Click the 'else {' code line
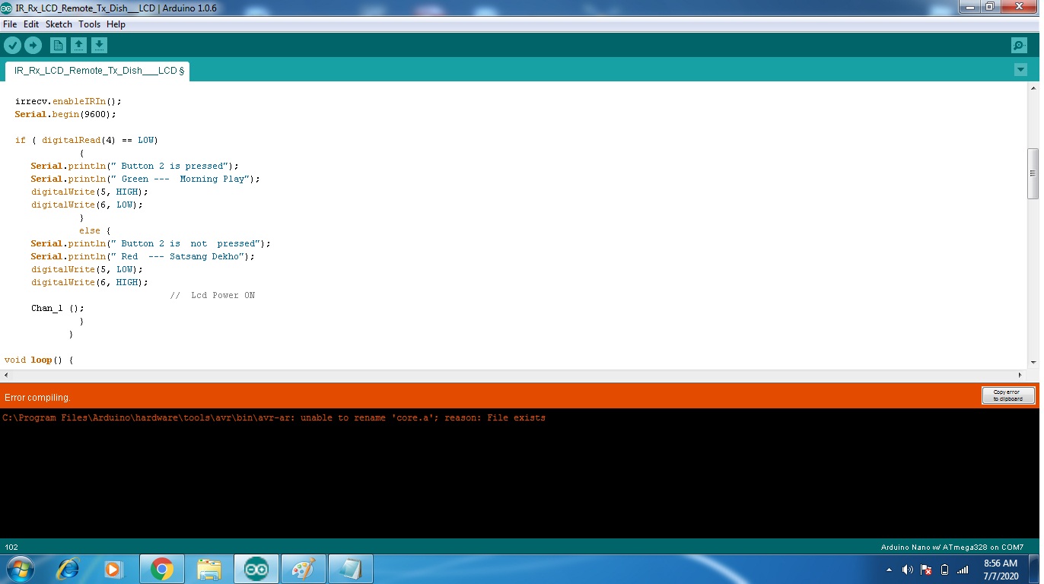Image resolution: width=1044 pixels, height=584 pixels. [x=95, y=230]
